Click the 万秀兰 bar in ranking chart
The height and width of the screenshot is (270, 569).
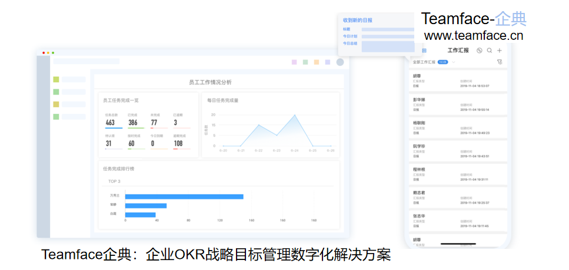coord(184,197)
